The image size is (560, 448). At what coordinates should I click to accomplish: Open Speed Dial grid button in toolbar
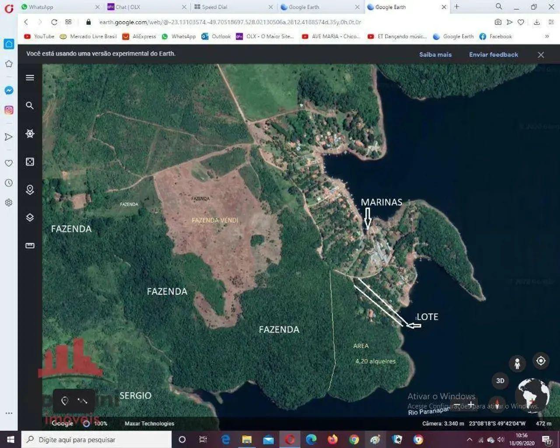point(68,22)
